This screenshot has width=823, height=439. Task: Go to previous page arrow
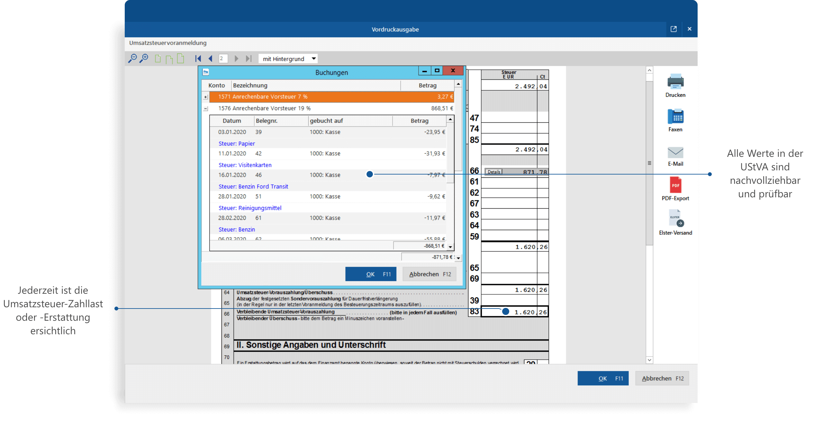coord(210,58)
